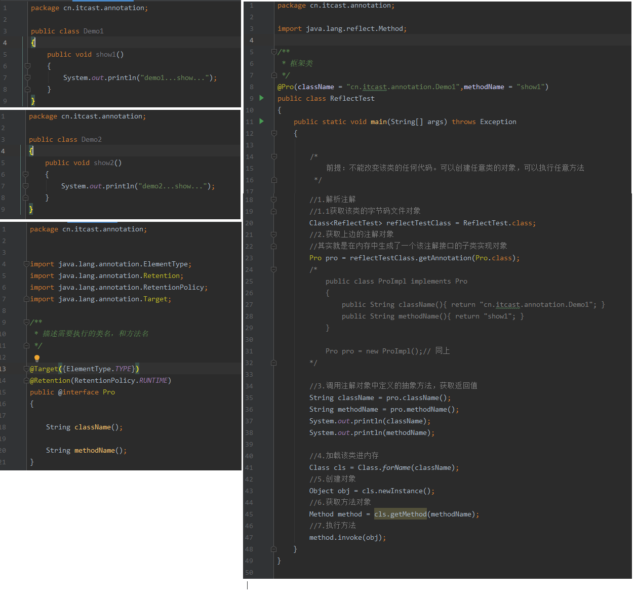Click the //1.解析注解 comment line

(x=333, y=200)
